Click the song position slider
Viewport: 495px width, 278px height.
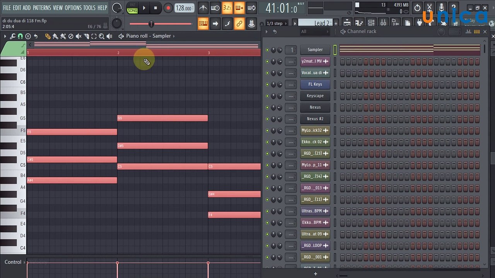(x=160, y=24)
